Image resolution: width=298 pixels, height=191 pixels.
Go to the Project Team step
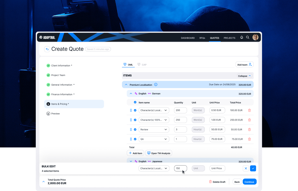(x=56, y=75)
